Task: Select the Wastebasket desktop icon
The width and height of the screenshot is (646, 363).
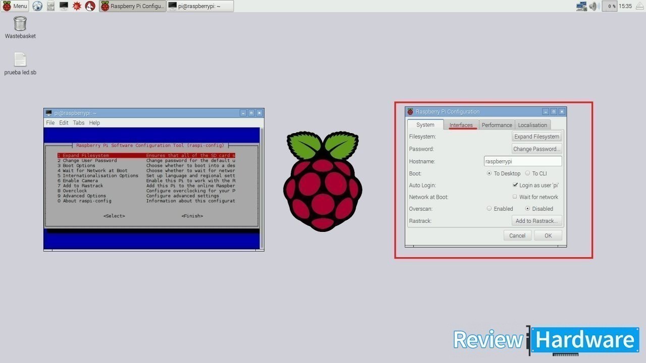Action: click(x=20, y=28)
